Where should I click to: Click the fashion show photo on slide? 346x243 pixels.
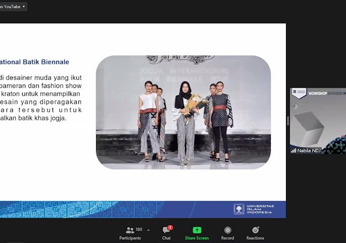pyautogui.click(x=183, y=112)
